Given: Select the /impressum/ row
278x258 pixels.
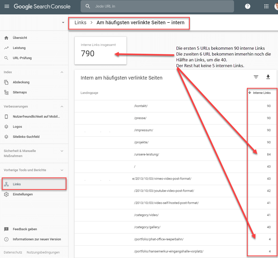Looking at the screenshot, I should [x=176, y=130].
